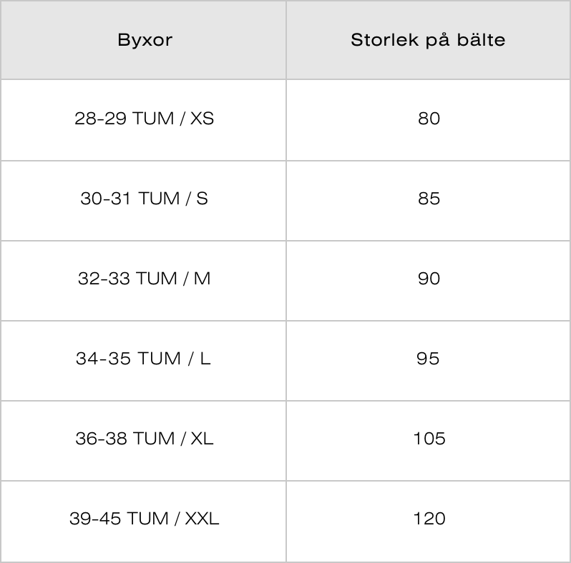
Task: Select the 30-31 TUM / S cell
Action: coord(144,200)
